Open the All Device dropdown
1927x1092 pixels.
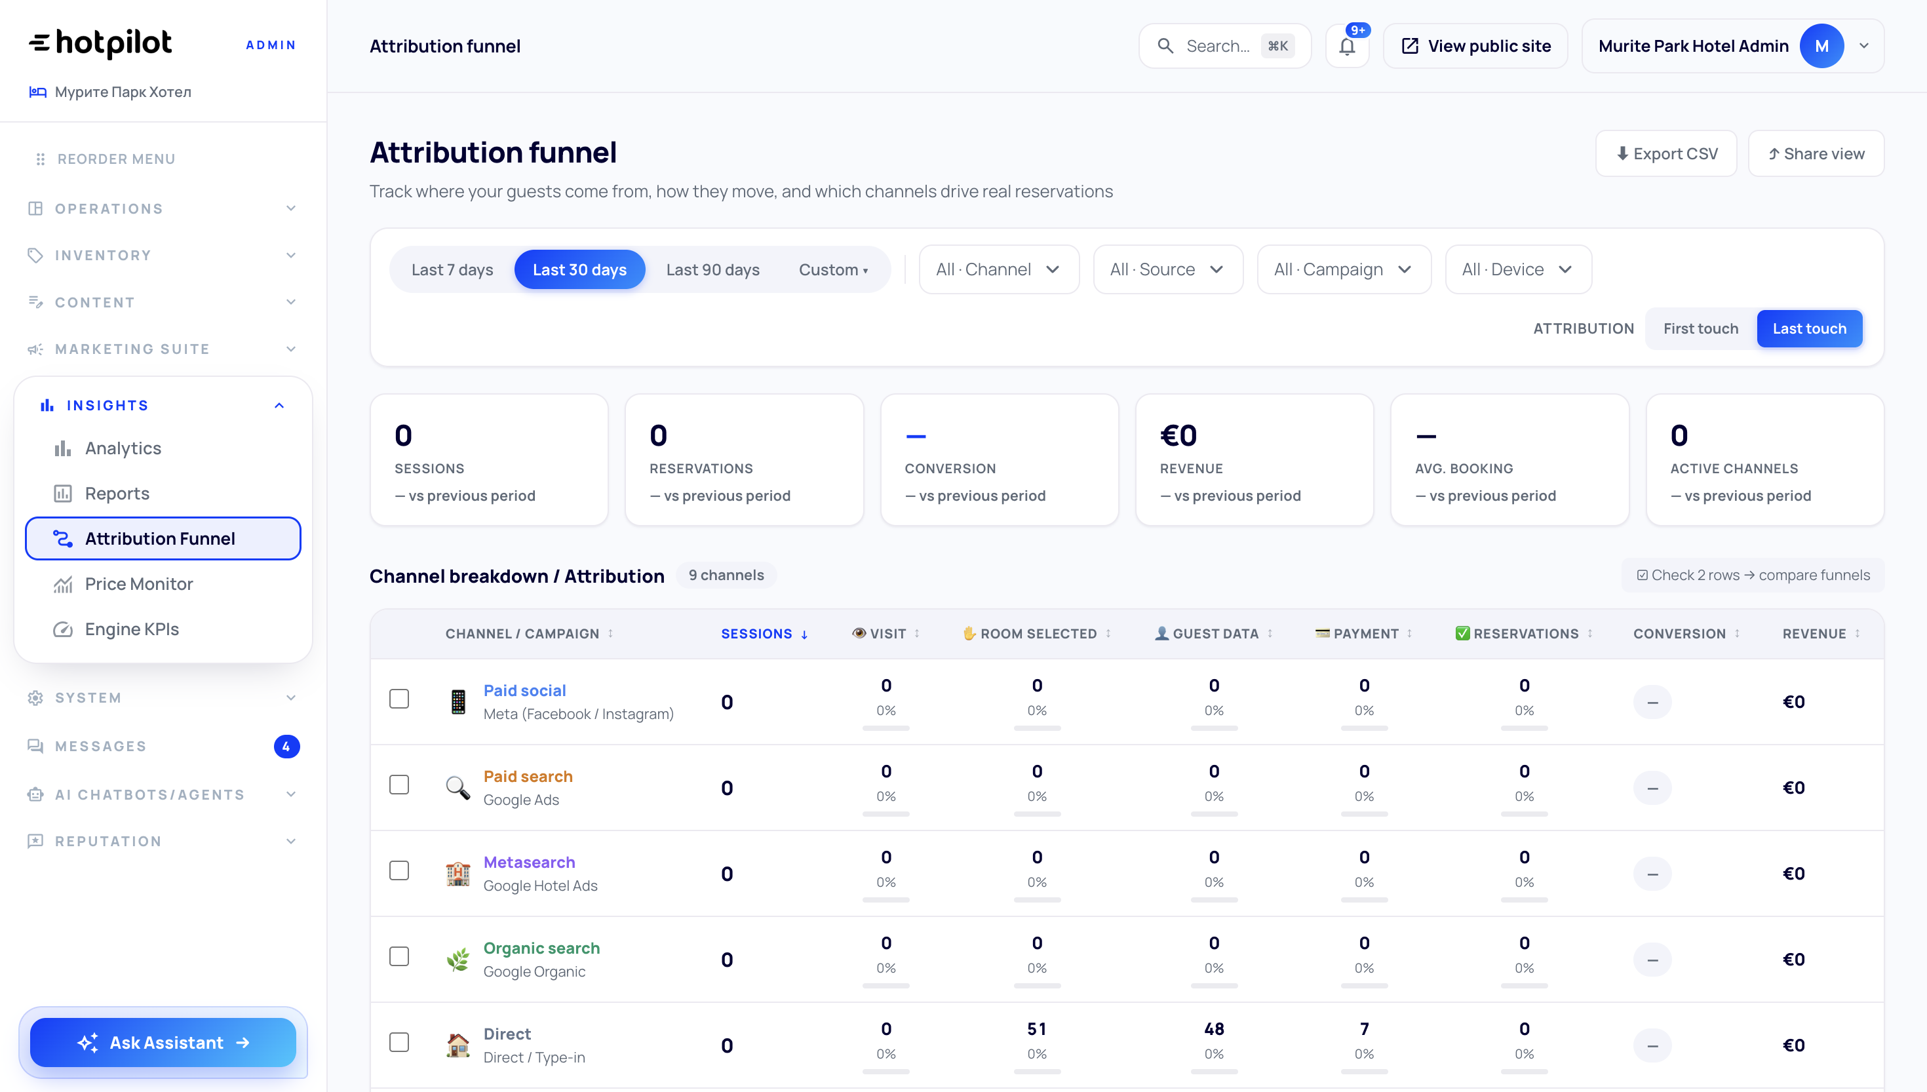tap(1517, 269)
